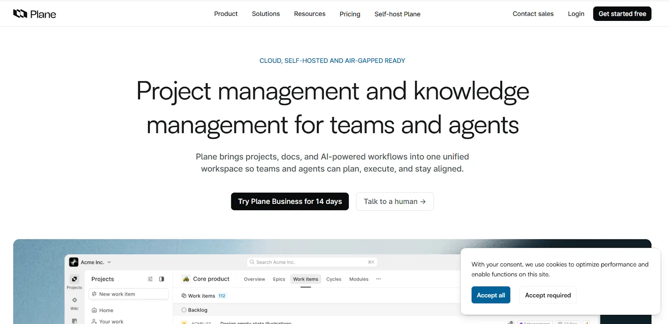Click Work items count 112 badge
669x324 pixels.
[222, 296]
